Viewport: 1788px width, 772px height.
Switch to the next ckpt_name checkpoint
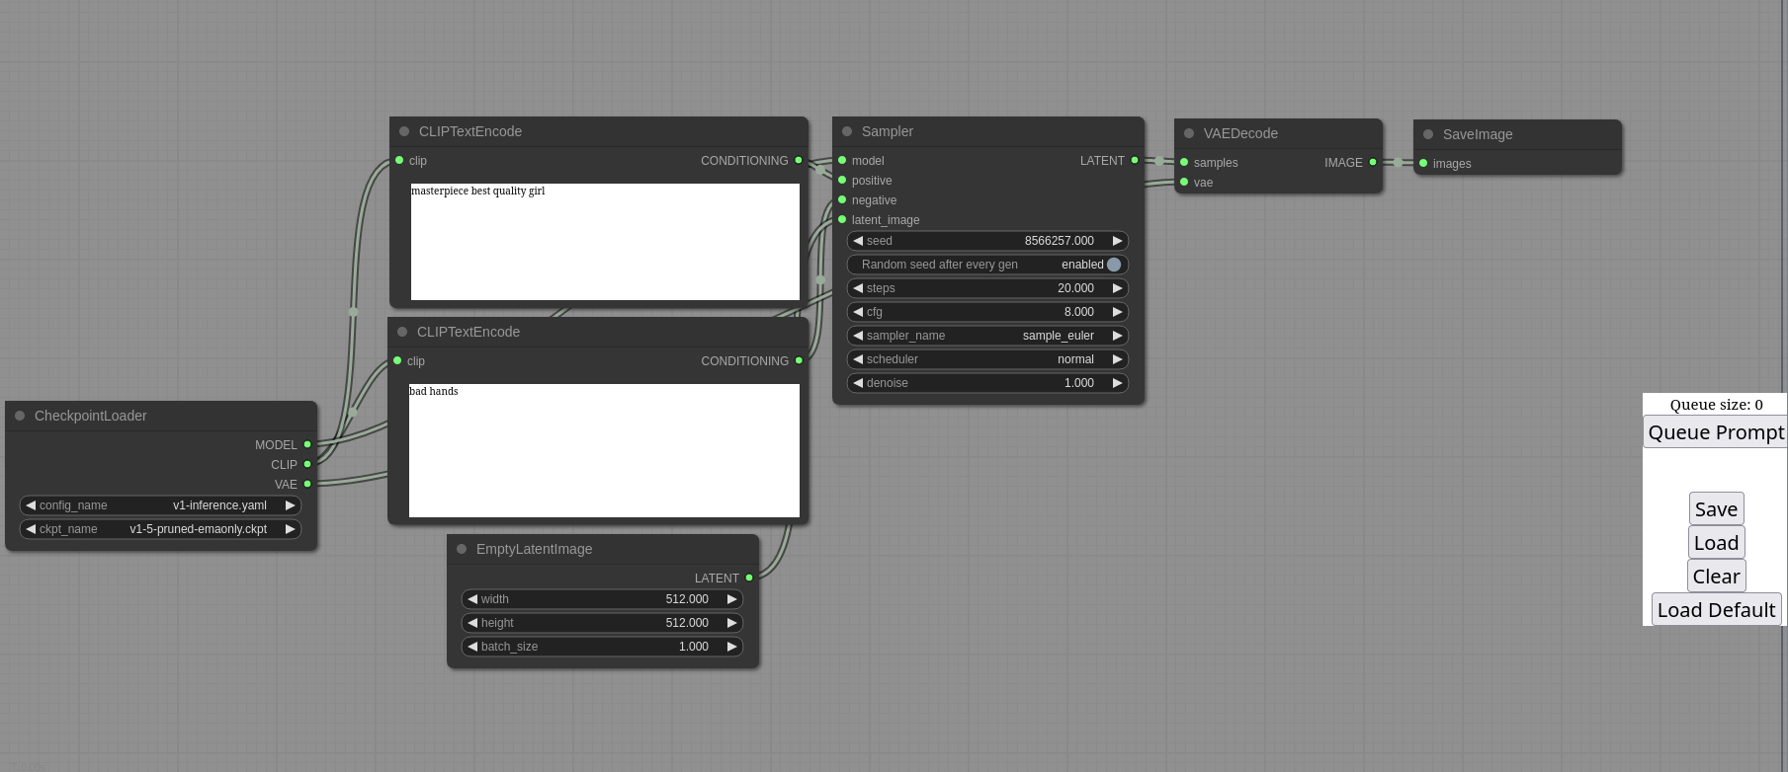click(x=290, y=529)
